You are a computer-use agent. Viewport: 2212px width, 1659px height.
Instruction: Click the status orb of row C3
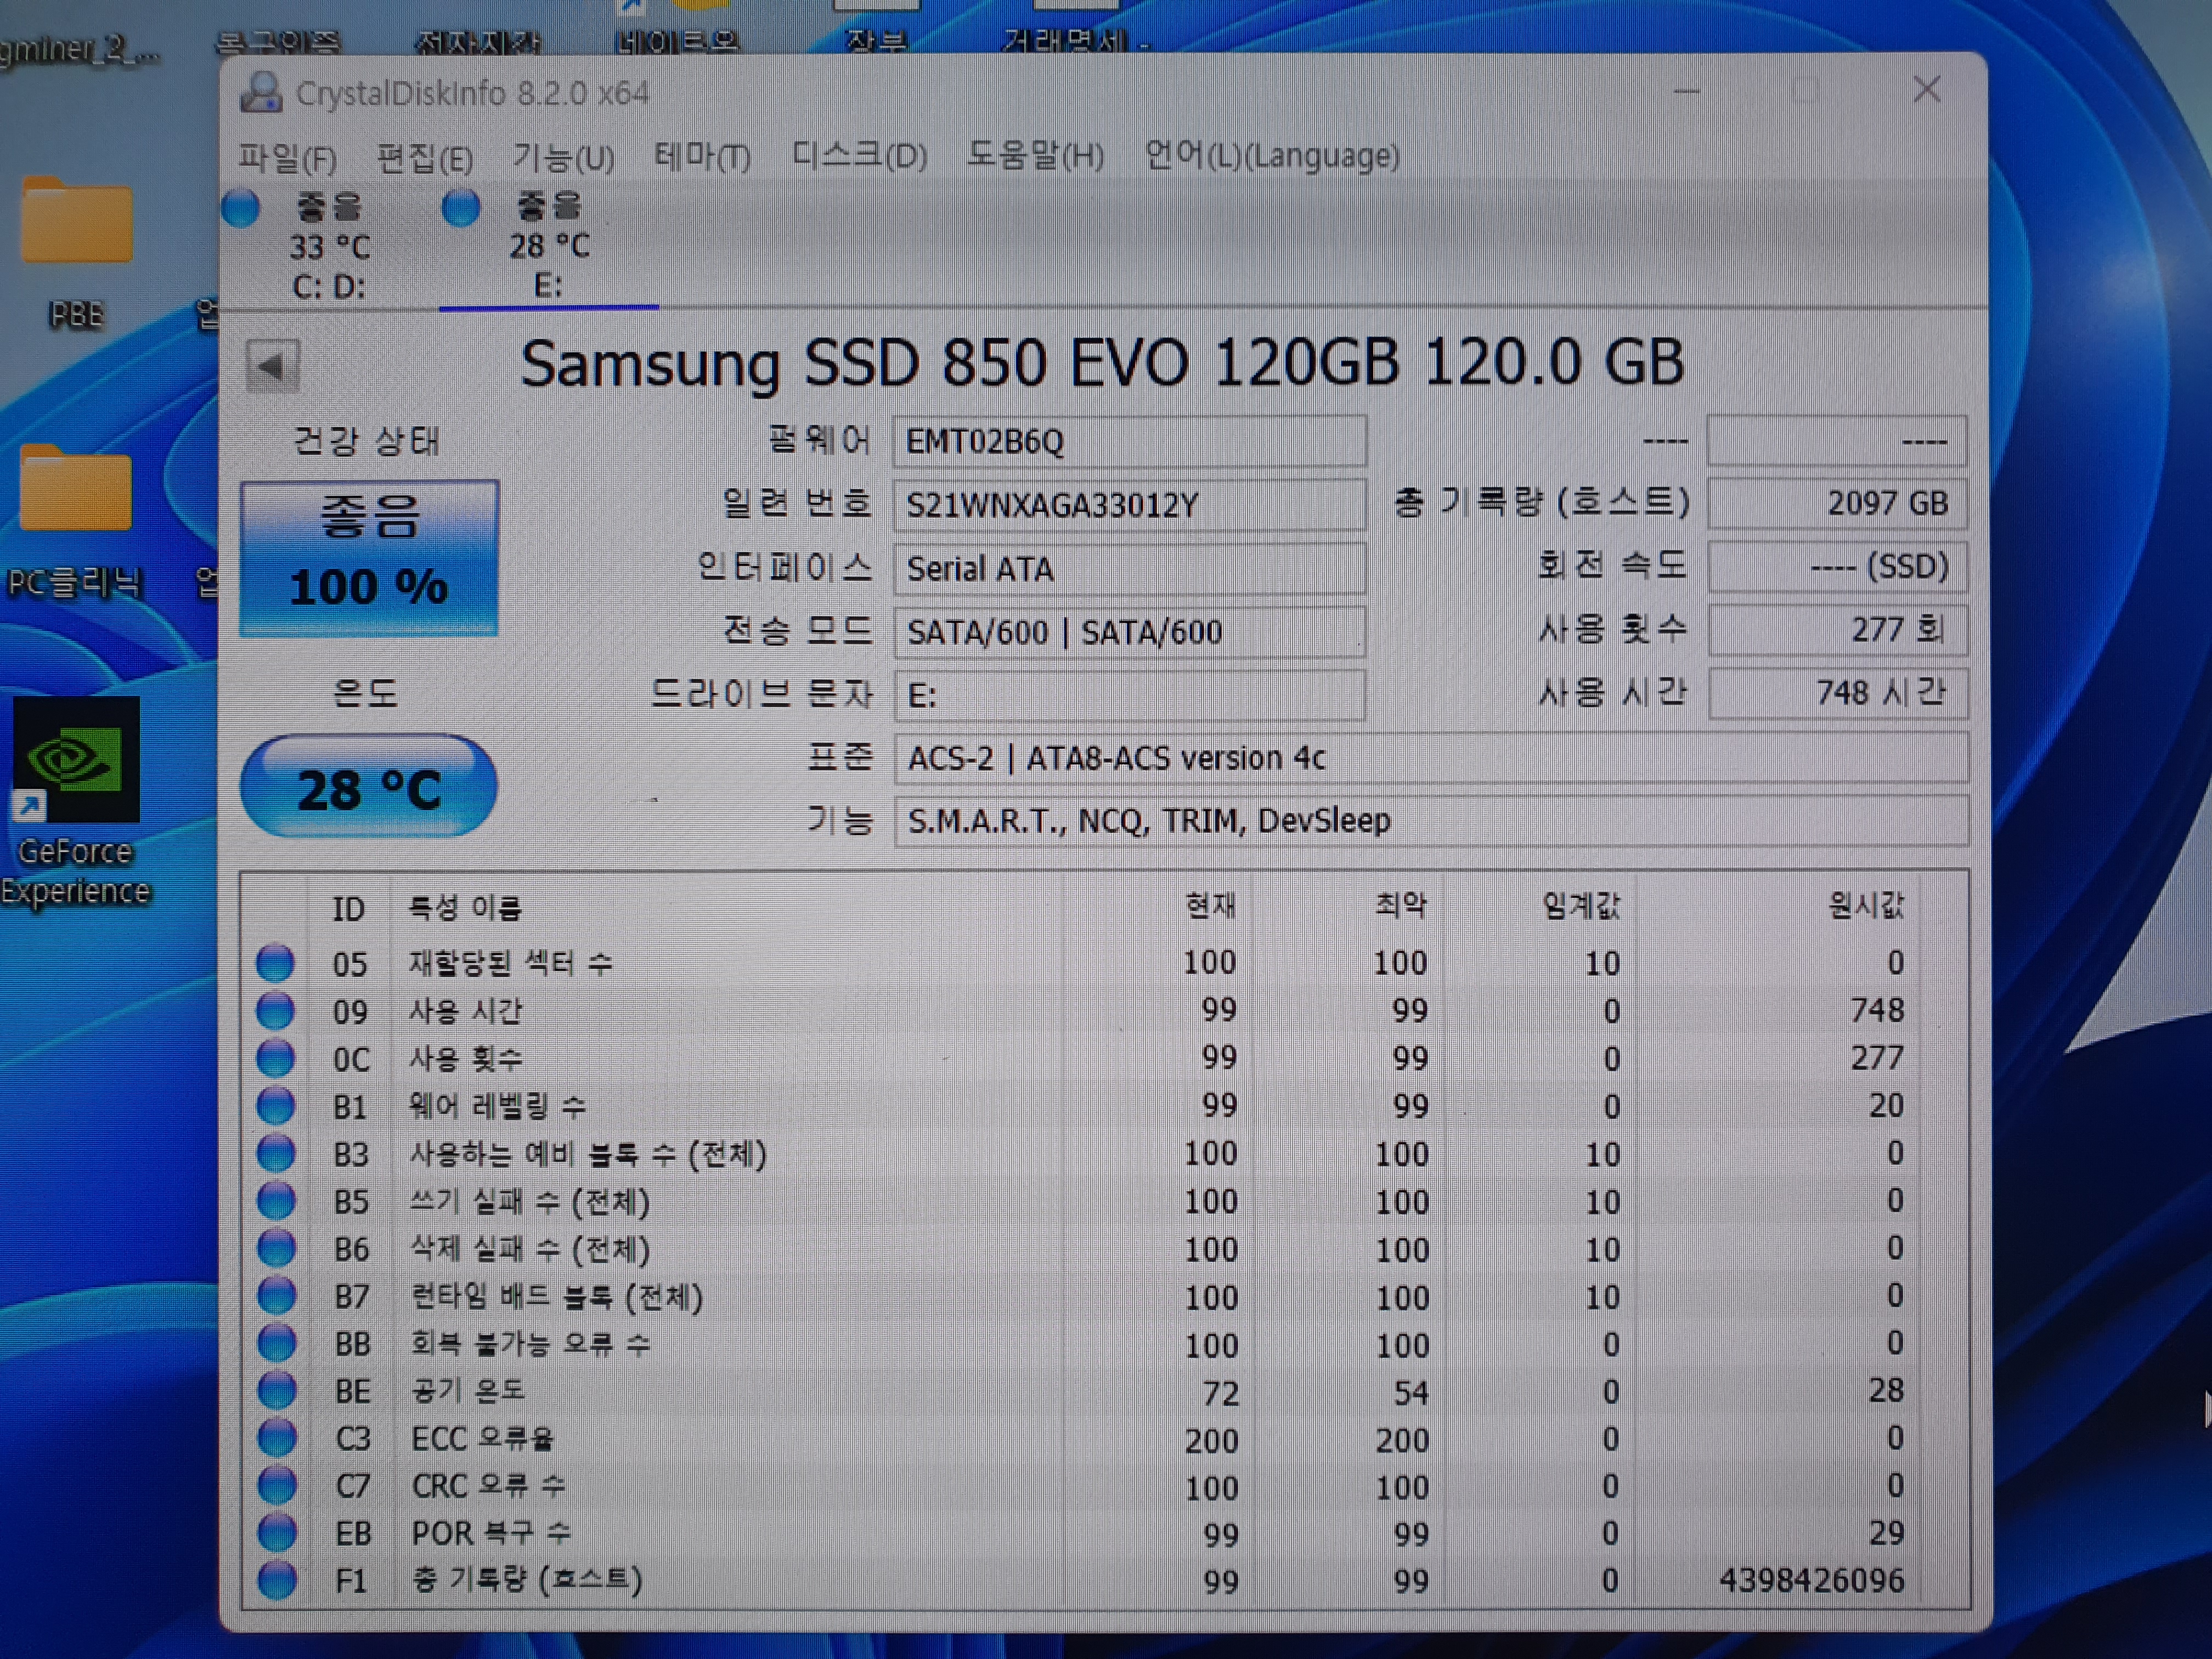[x=277, y=1438]
